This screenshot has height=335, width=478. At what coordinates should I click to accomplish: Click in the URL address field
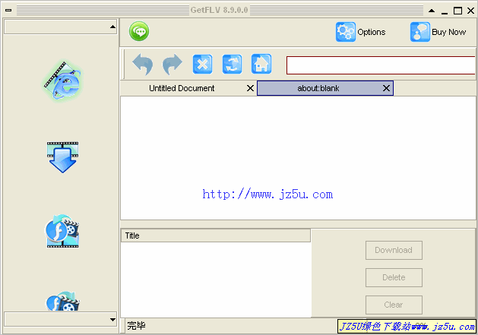(x=381, y=65)
